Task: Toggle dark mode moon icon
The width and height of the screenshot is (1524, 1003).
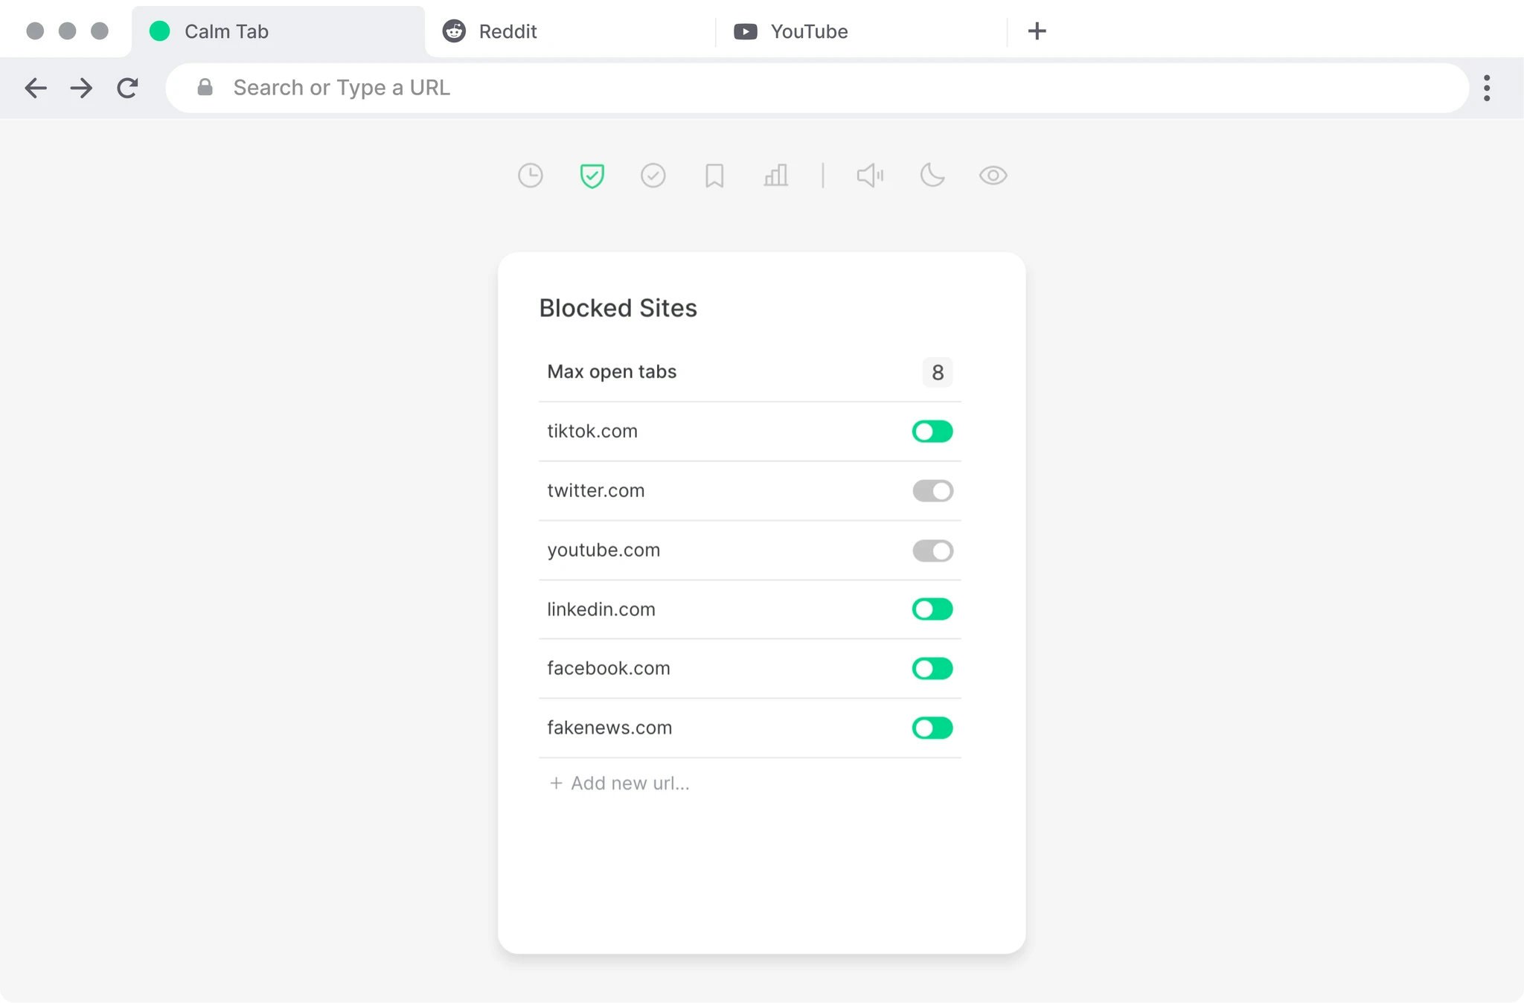Action: [932, 176]
